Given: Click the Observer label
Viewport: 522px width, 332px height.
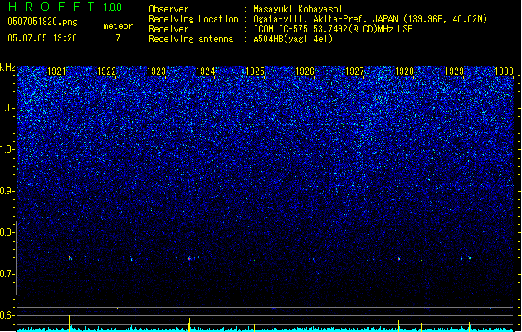Looking at the screenshot, I should point(168,9).
